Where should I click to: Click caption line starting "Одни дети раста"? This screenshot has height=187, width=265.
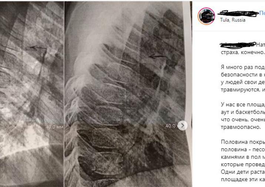pos(243,172)
